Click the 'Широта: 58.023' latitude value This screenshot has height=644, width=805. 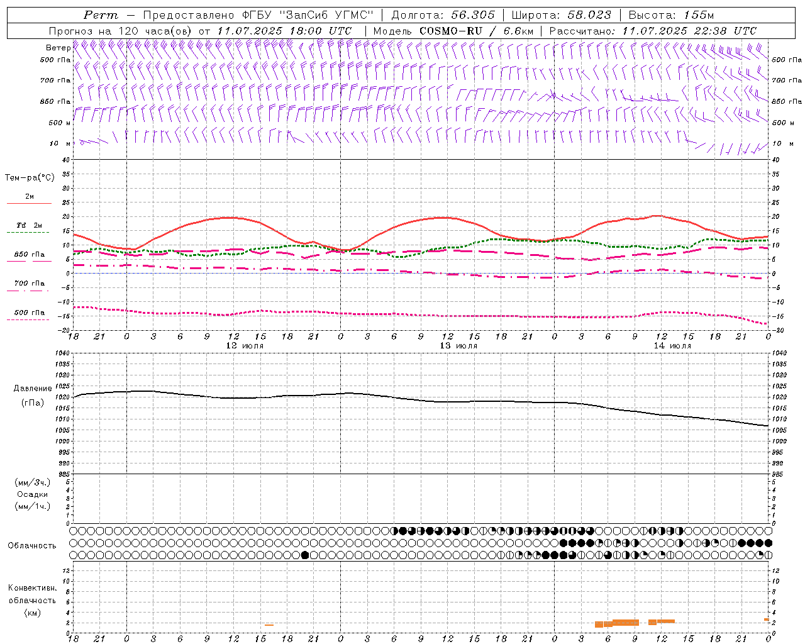(x=561, y=15)
